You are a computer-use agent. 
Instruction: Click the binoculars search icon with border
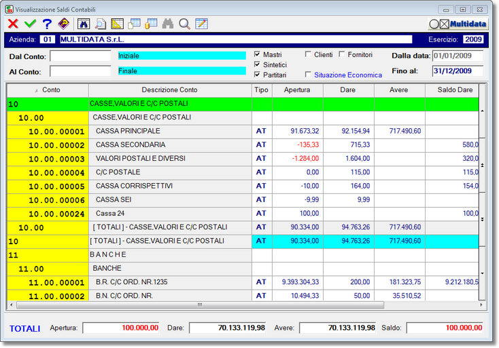tap(84, 24)
